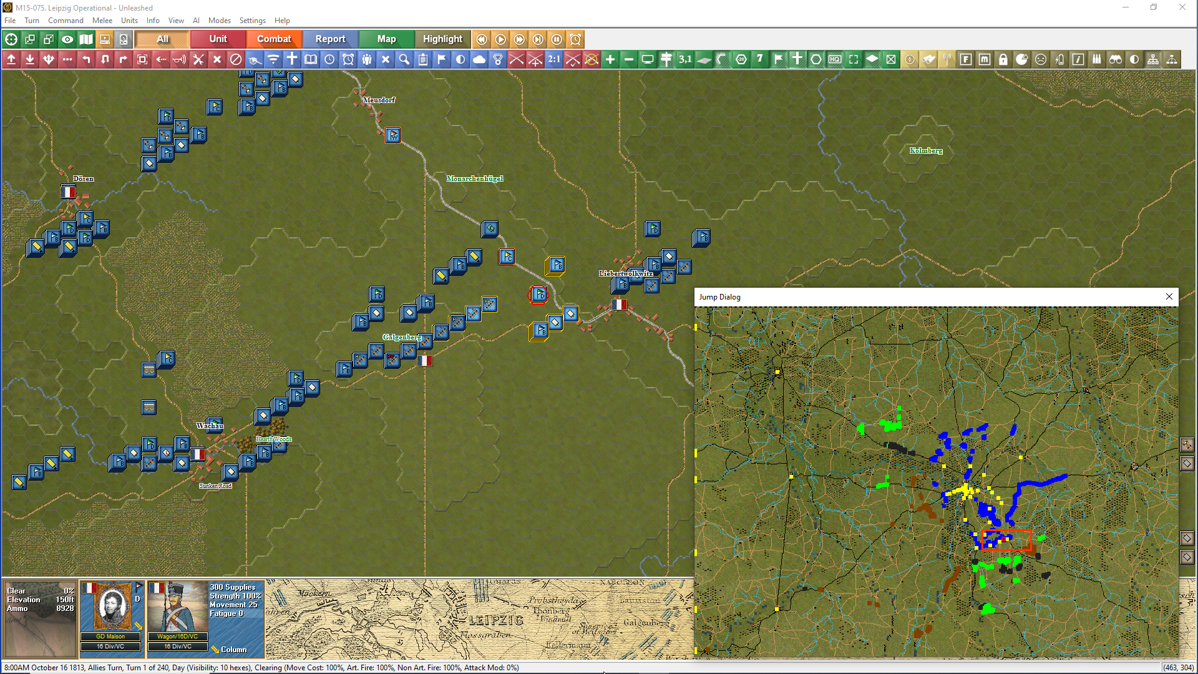
Task: Toggle the 3,1 hex coordinates display
Action: tap(685, 59)
